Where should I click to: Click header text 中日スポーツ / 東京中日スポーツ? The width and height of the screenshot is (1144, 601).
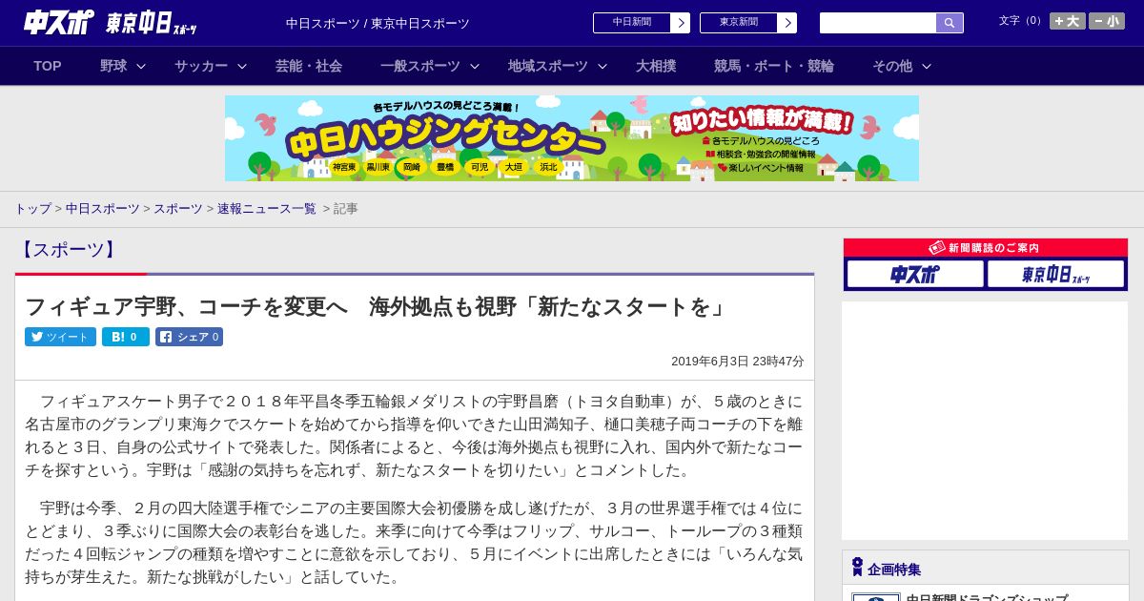[378, 23]
